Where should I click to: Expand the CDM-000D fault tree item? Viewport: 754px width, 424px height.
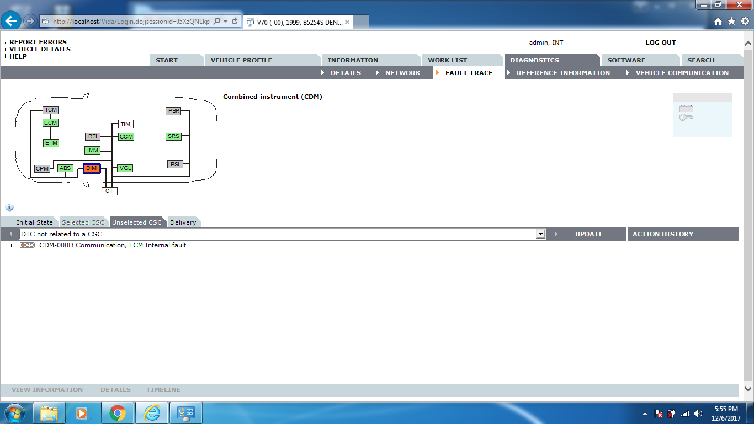tap(9, 245)
